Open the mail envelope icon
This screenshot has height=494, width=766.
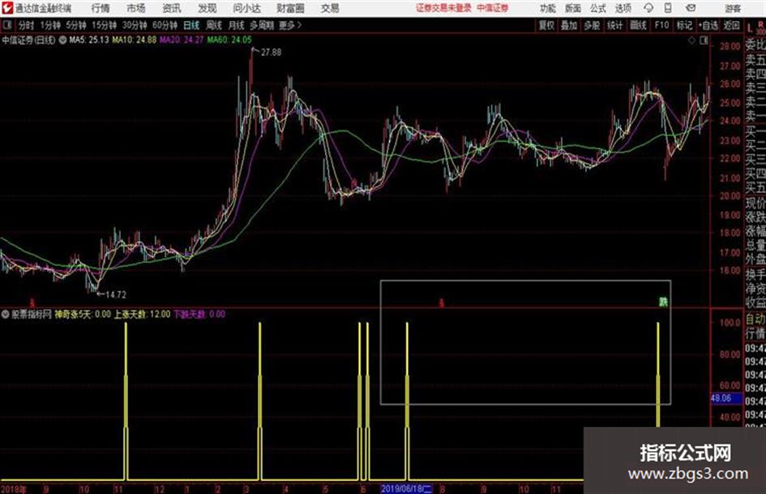click(x=691, y=8)
